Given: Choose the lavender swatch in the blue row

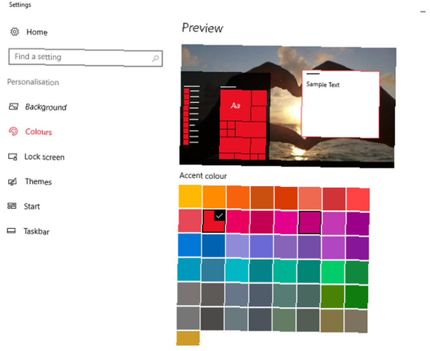Looking at the screenshot, I should (237, 246).
